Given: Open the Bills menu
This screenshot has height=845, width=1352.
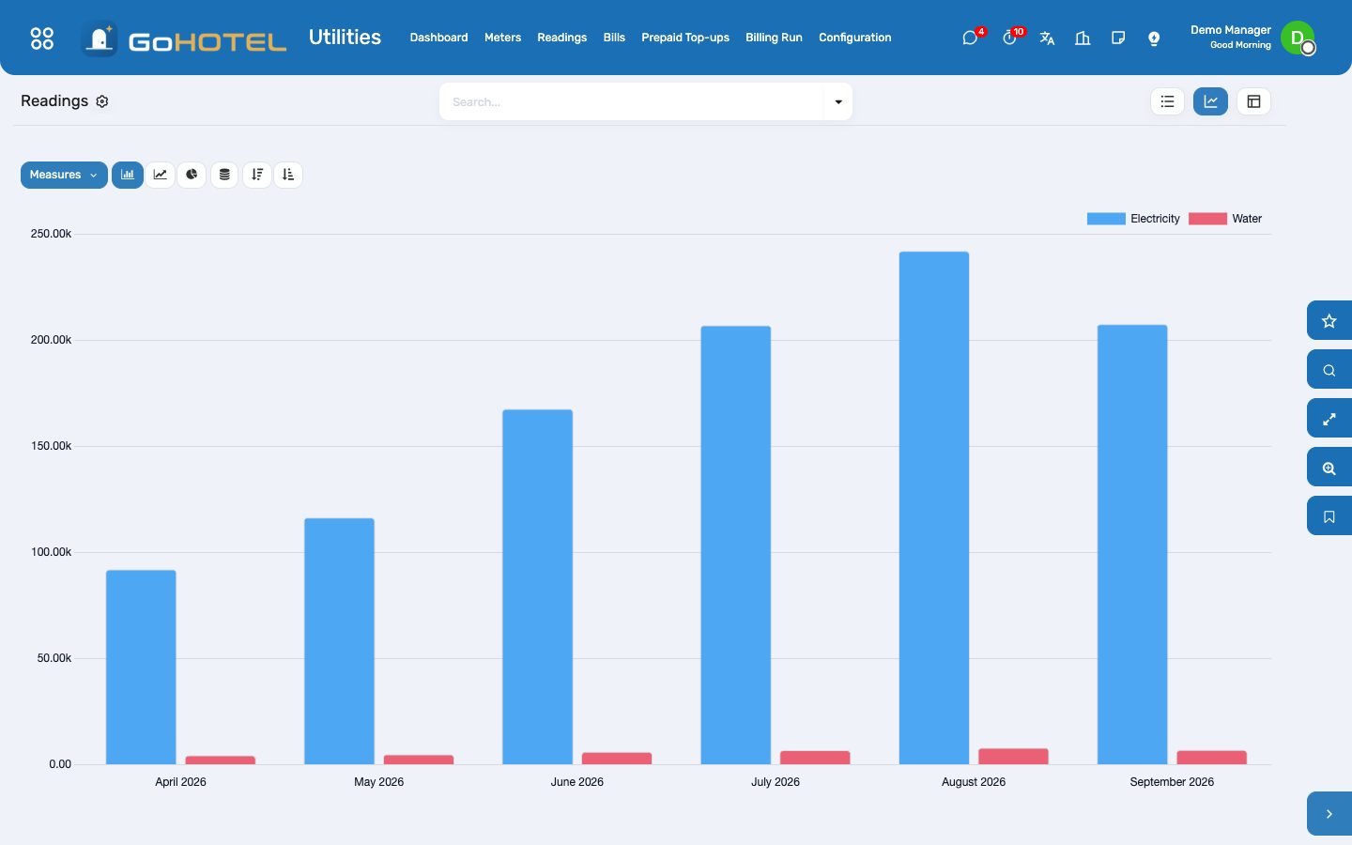Looking at the screenshot, I should click(614, 38).
